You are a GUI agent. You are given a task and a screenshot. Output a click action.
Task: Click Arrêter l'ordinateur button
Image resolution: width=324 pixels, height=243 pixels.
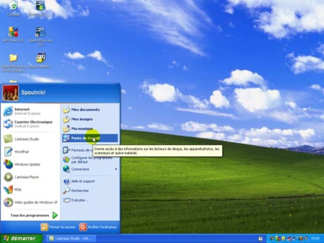pyautogui.click(x=98, y=227)
